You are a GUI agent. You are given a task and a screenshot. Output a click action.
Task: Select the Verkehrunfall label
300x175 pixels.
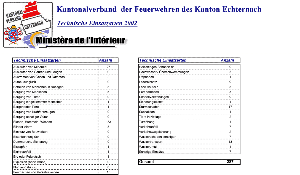[x=148, y=127]
